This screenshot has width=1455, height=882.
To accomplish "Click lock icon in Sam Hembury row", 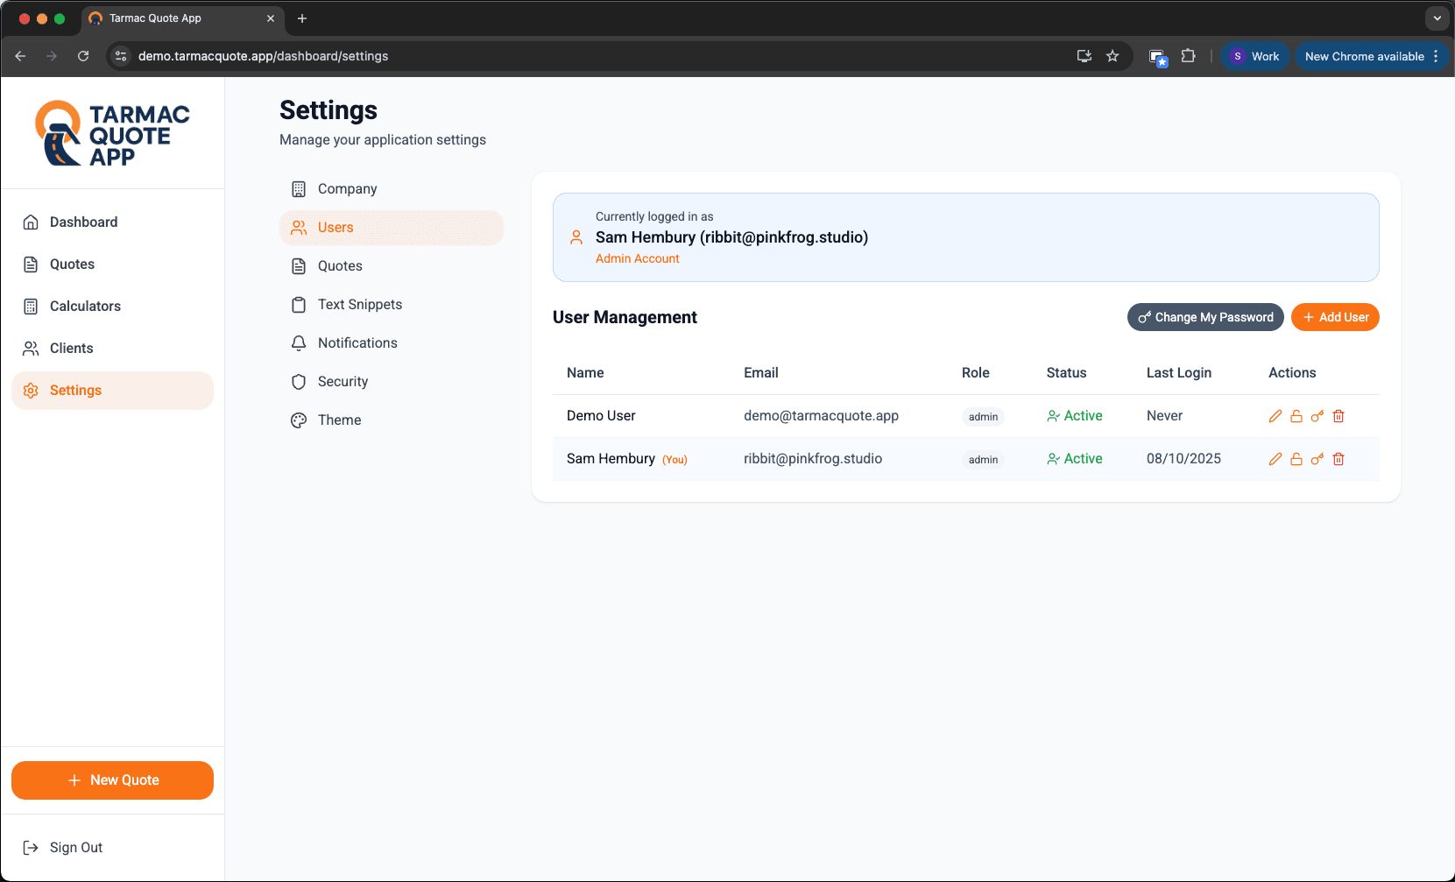I will (x=1296, y=459).
